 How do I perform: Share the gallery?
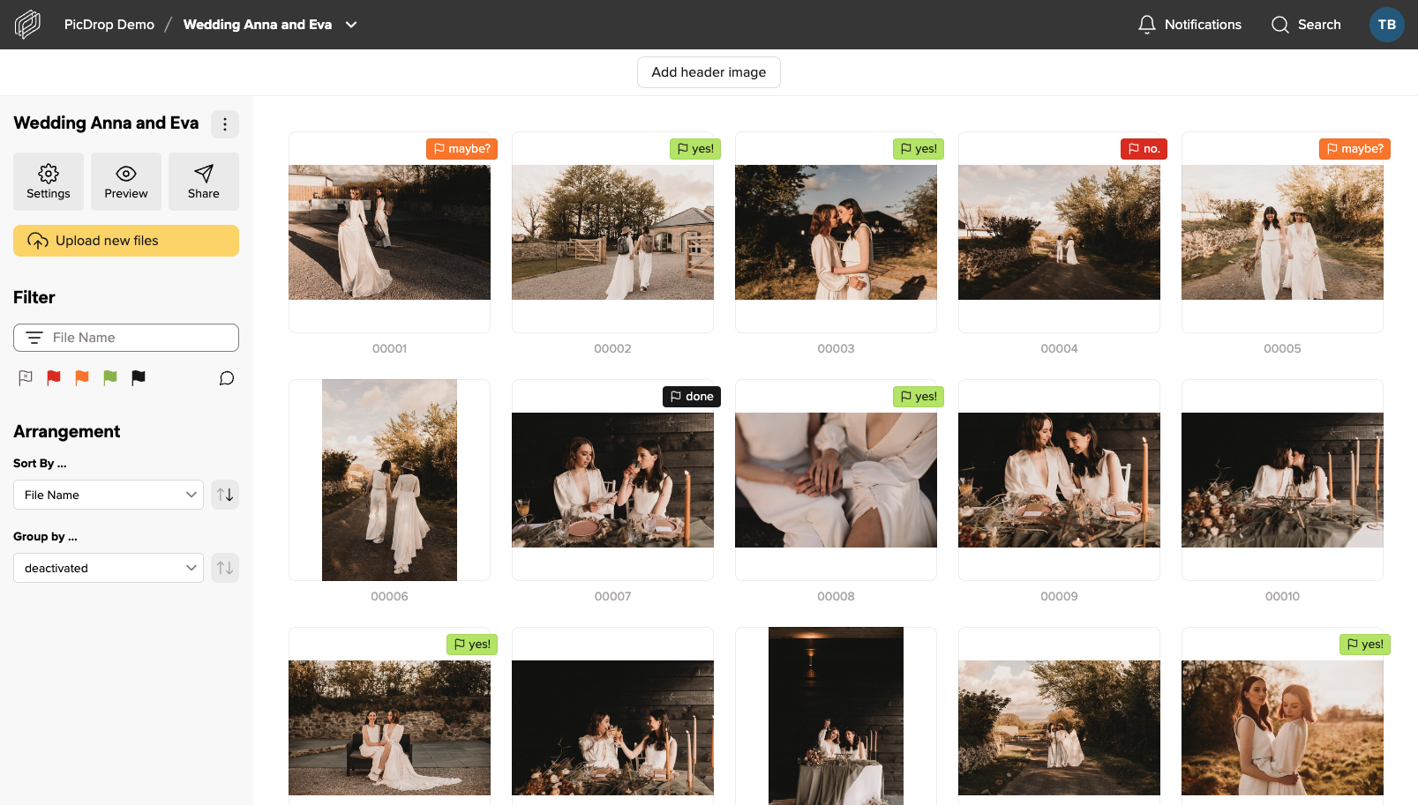pos(204,182)
